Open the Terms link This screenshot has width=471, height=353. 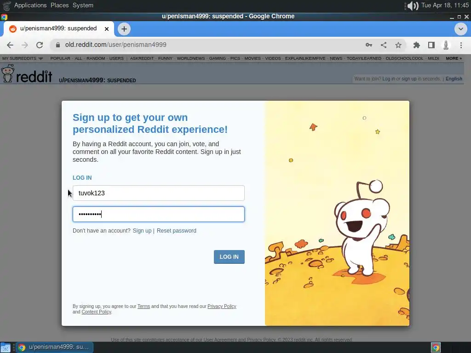(144, 306)
